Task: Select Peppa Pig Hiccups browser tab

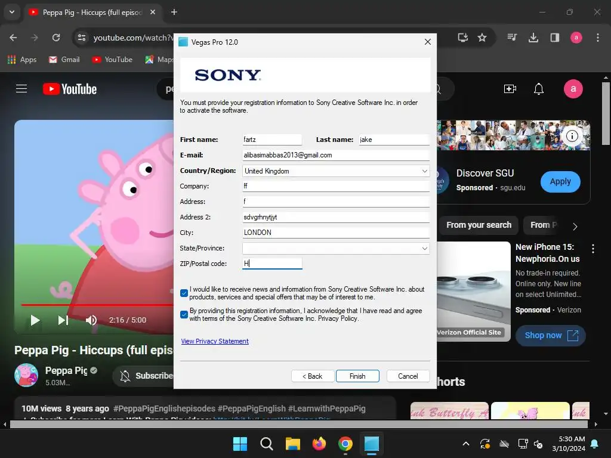Action: pos(92,13)
